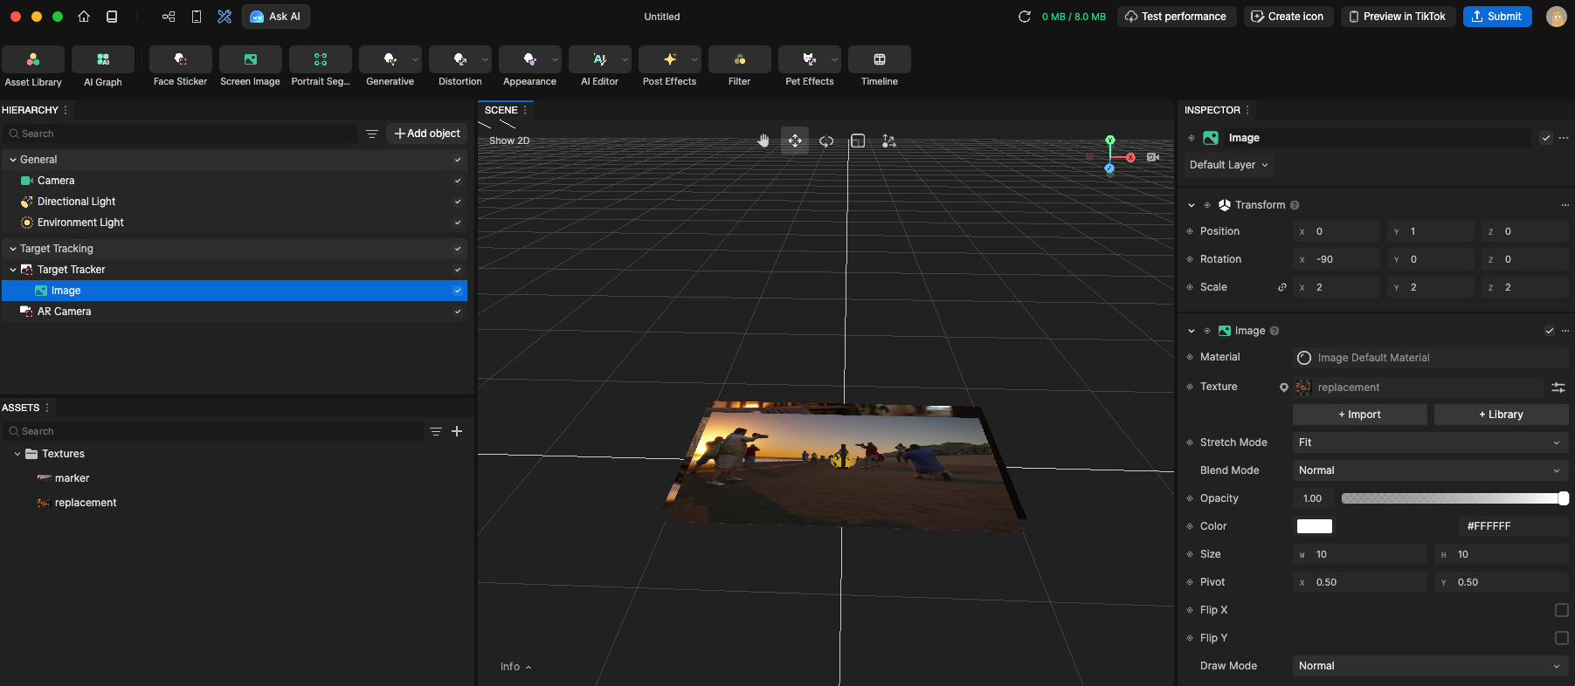Open the Stretch Mode dropdown

(x=1430, y=442)
